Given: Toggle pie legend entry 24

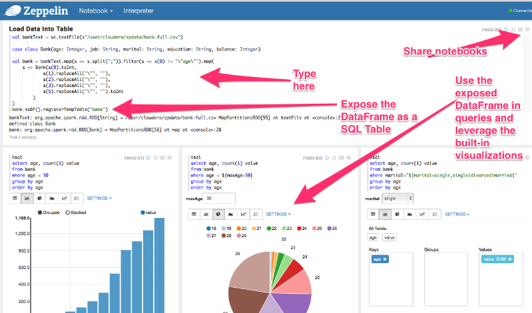Looking at the screenshot, I should click(302, 229).
